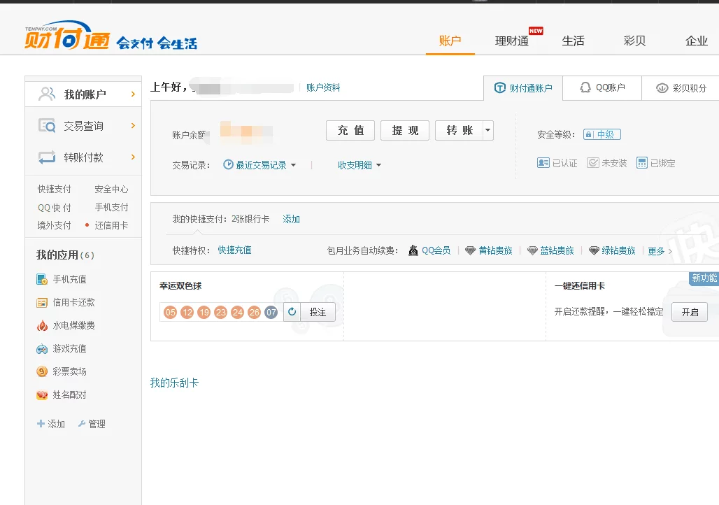Click the My Account person icon
The height and width of the screenshot is (505, 719).
[47, 94]
